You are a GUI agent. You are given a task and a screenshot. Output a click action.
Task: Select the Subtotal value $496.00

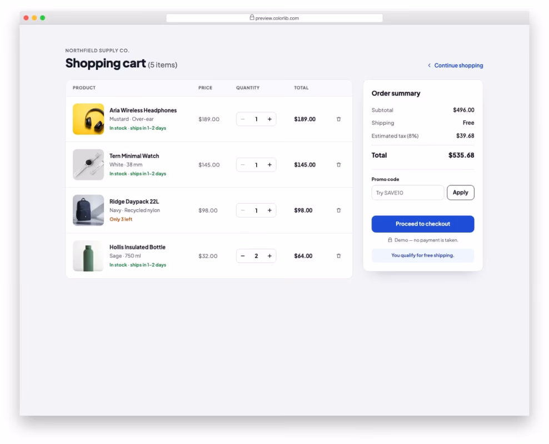[463, 110]
